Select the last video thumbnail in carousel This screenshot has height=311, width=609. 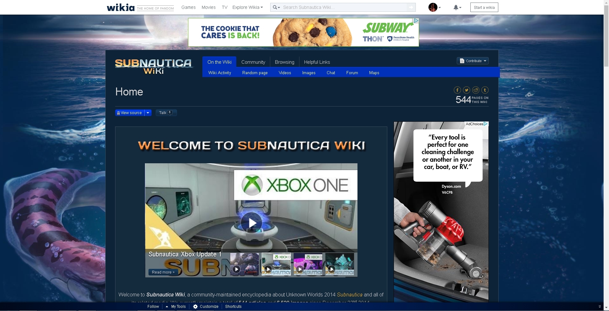(x=339, y=264)
